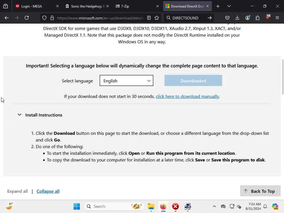The image size is (284, 213).
Task: Click the taskbar Search box
Action: (x=114, y=206)
